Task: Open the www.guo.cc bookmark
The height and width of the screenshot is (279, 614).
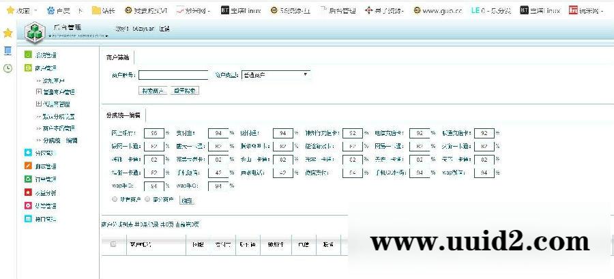Action: pos(438,10)
